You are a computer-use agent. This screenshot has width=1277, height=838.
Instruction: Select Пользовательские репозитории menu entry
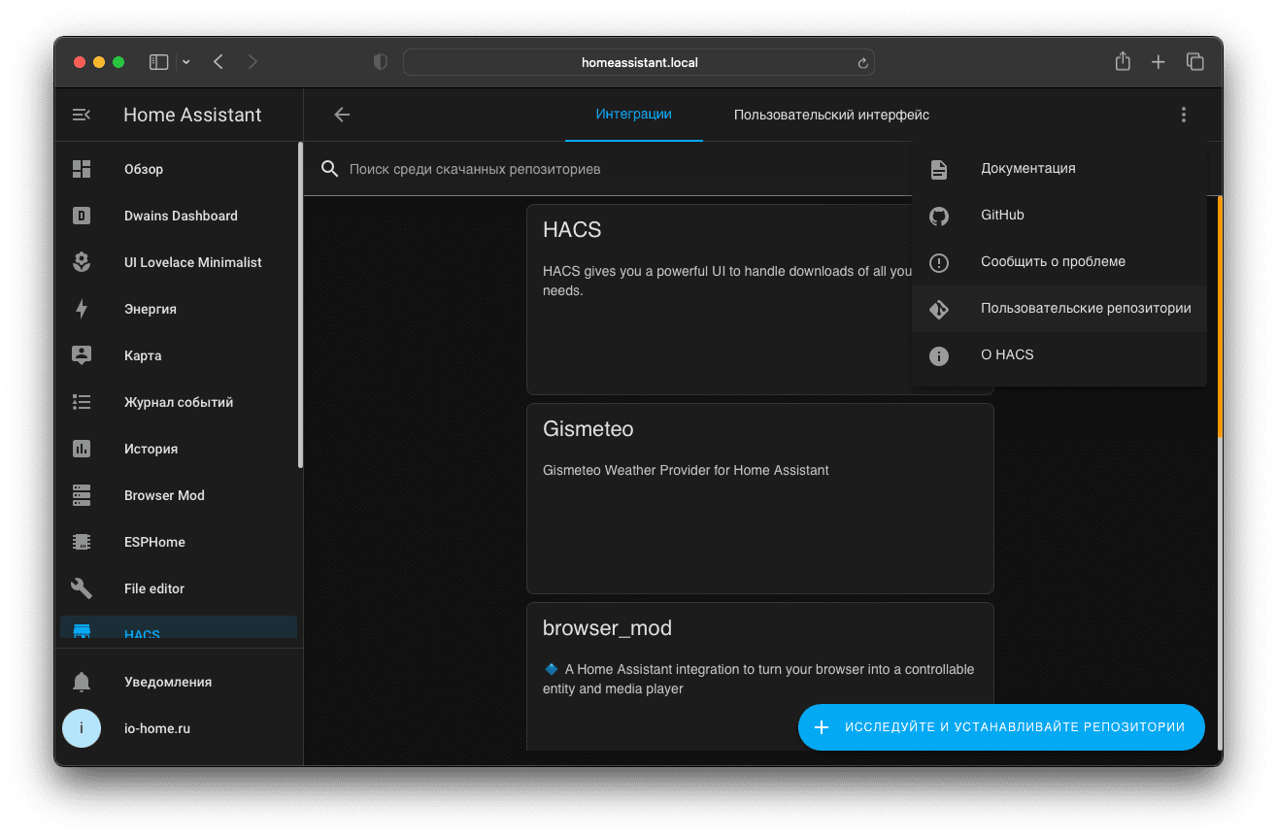pos(1085,309)
